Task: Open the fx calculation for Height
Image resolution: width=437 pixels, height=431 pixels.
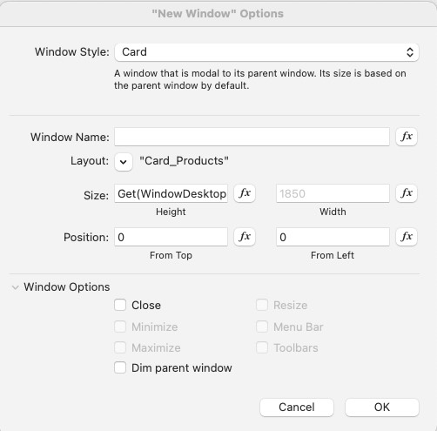Action: coord(245,193)
